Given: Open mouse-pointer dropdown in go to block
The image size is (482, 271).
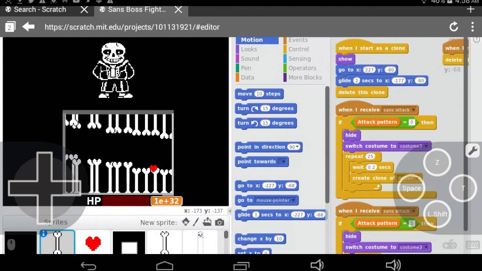Looking at the screenshot, I should [x=293, y=201].
